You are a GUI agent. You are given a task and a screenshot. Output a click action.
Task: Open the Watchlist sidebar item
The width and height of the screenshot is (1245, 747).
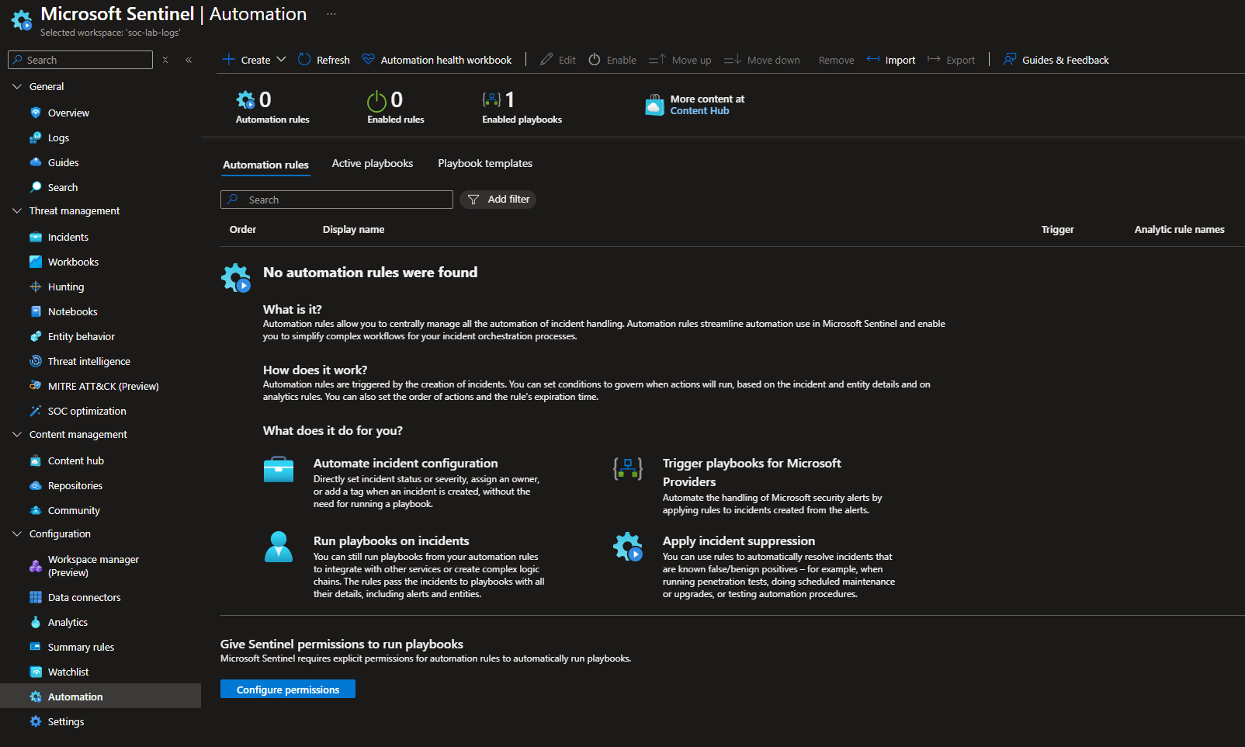click(68, 672)
